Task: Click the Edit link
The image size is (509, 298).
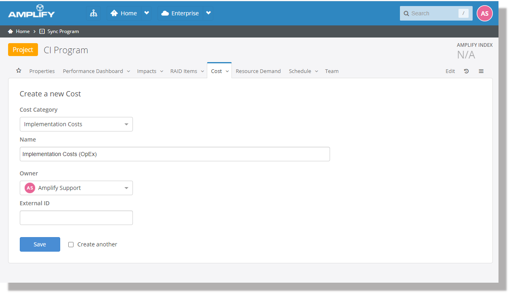Action: click(x=450, y=71)
